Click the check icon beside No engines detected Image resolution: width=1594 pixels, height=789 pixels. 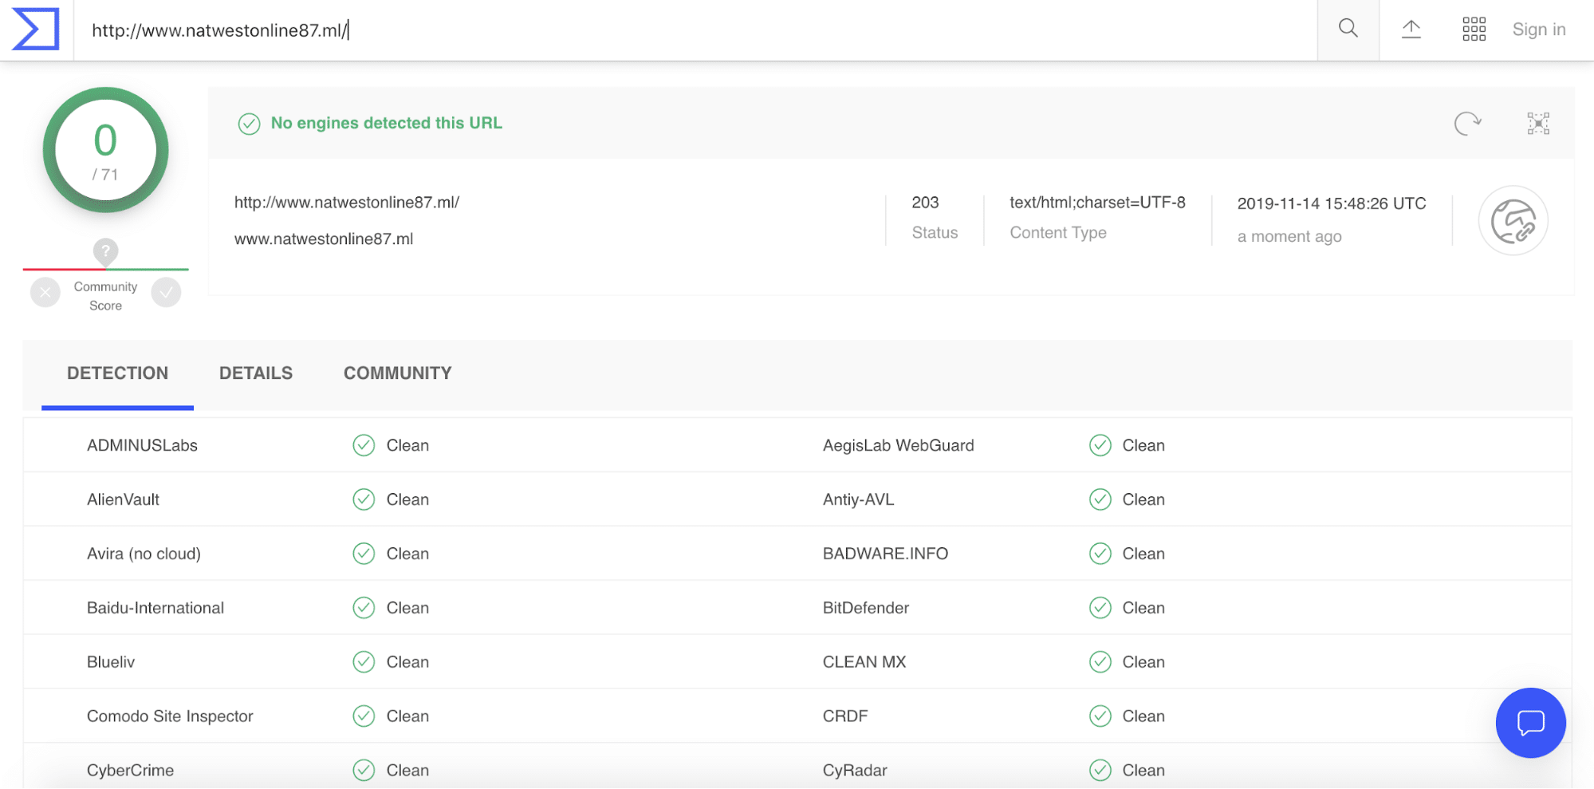249,124
